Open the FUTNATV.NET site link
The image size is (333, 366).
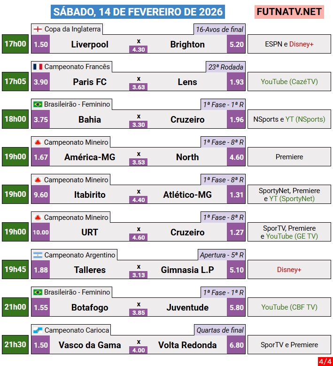pyautogui.click(x=289, y=12)
